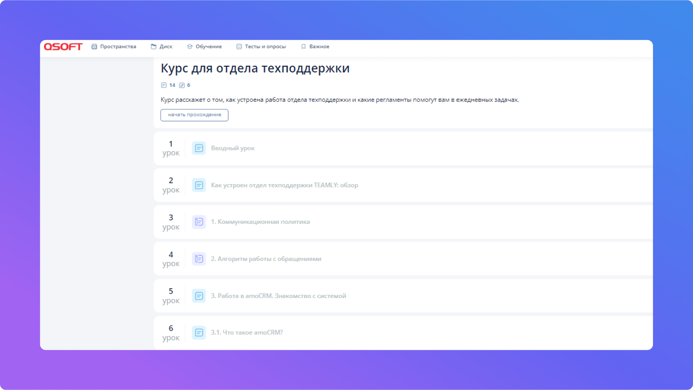Click the Пространства icon in the navbar
The width and height of the screenshot is (693, 390).
94,47
